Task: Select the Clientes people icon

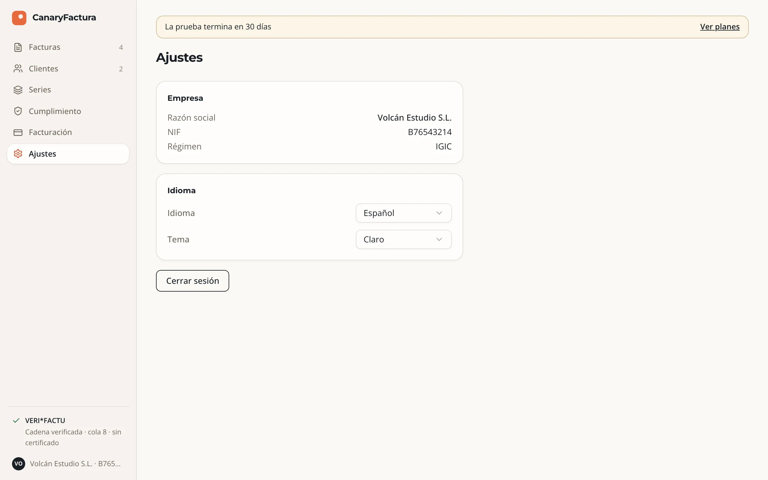Action: tap(18, 69)
